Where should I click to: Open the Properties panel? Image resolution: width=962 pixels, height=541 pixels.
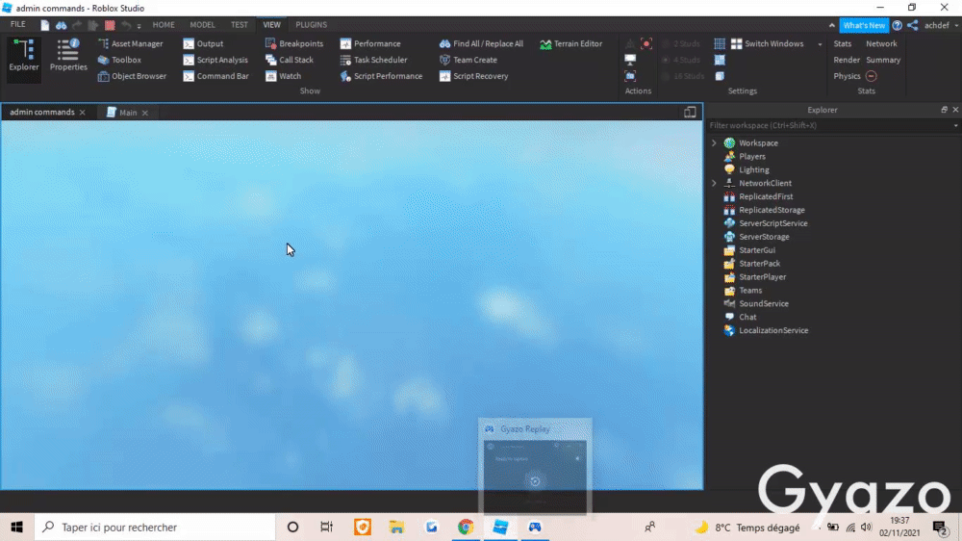[68, 55]
